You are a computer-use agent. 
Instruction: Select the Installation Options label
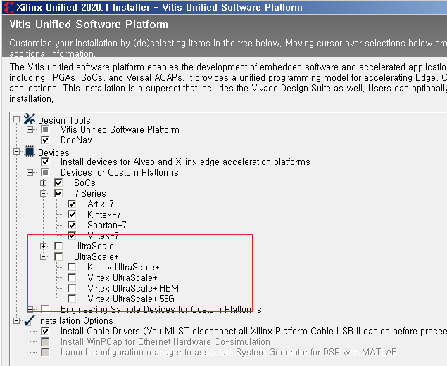point(75,321)
